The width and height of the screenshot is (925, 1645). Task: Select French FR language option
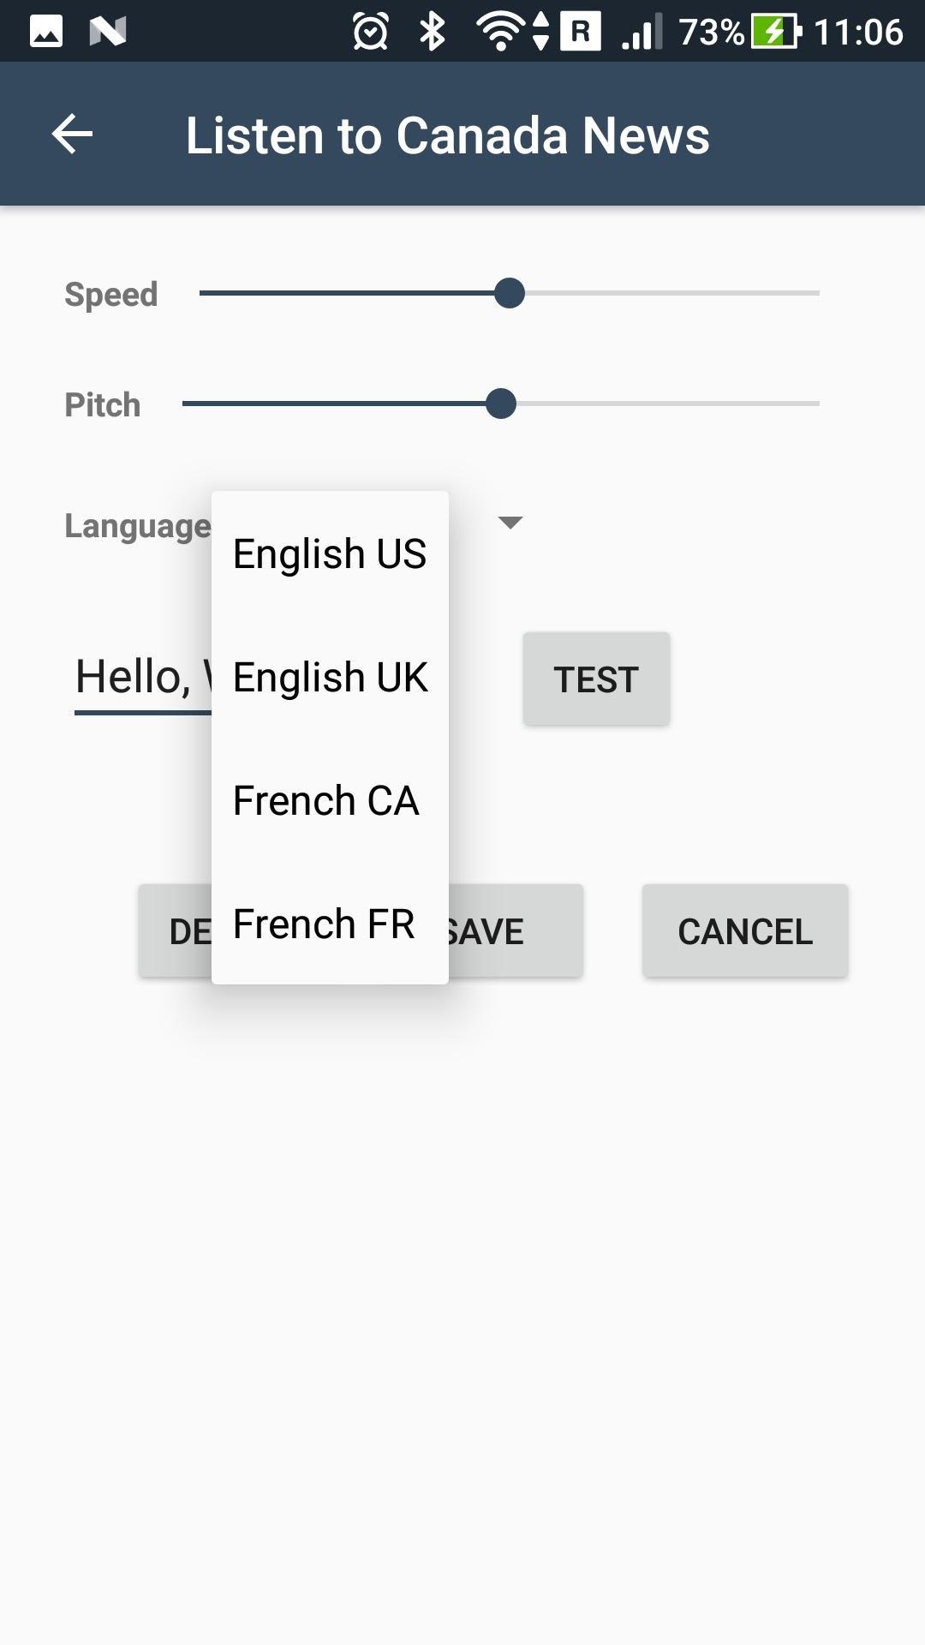coord(330,924)
